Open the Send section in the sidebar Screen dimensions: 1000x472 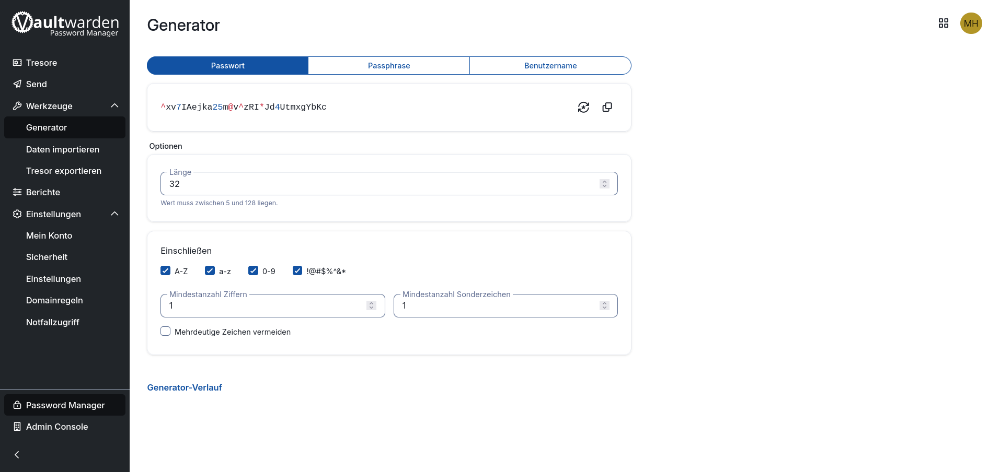37,84
